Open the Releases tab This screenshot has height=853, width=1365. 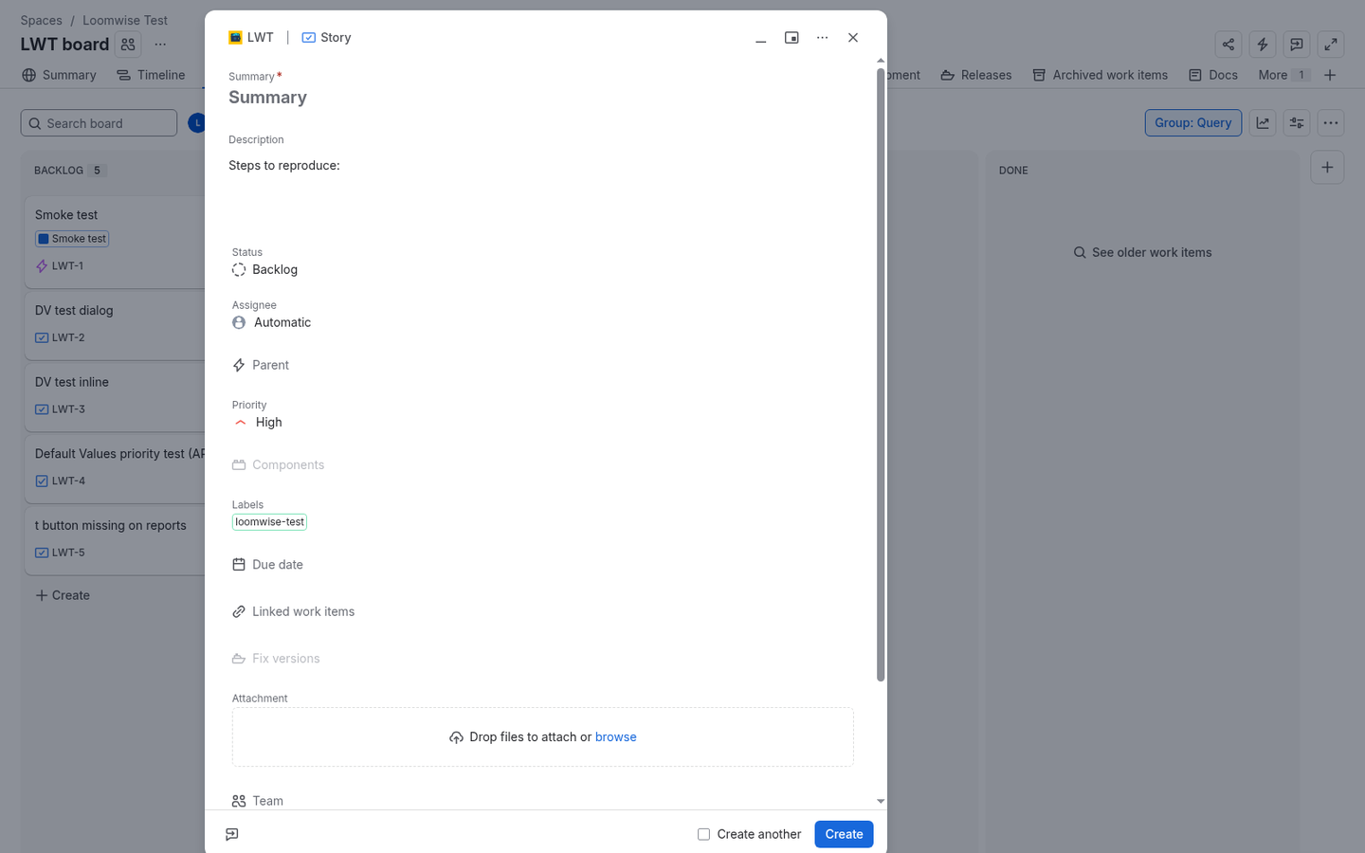pyautogui.click(x=976, y=75)
